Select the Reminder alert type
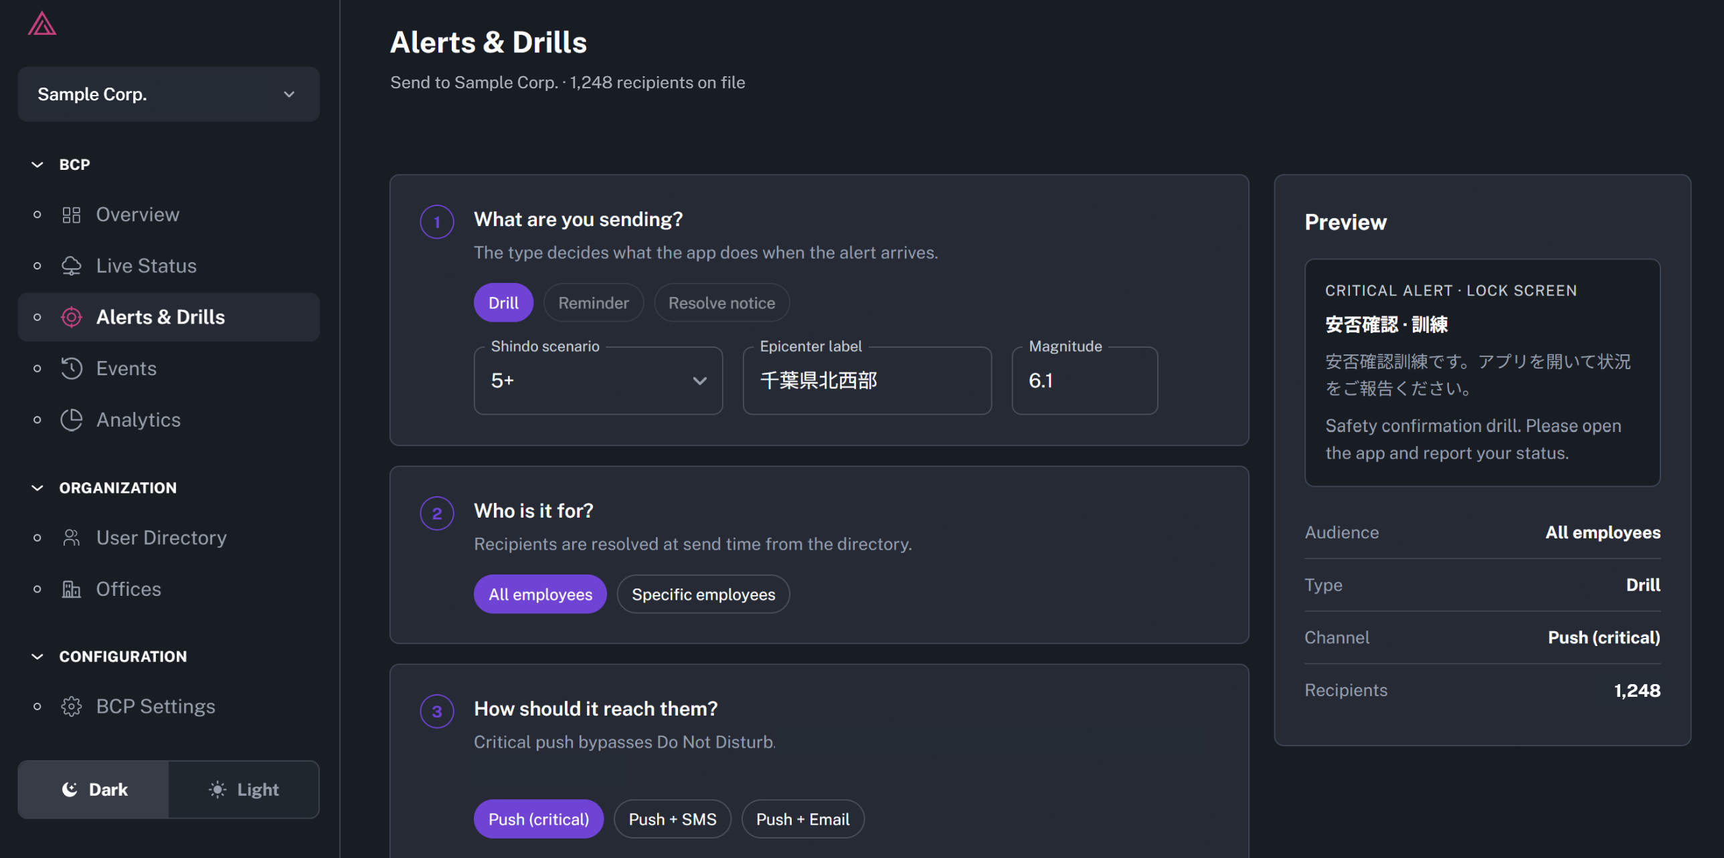 pyautogui.click(x=593, y=303)
